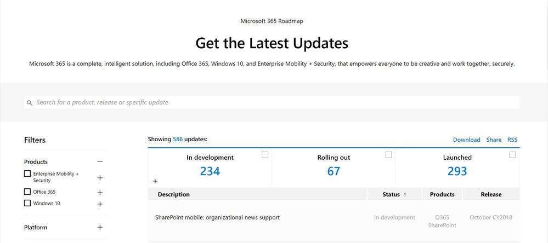Open the RSS feed link
The height and width of the screenshot is (243, 548).
click(x=512, y=140)
